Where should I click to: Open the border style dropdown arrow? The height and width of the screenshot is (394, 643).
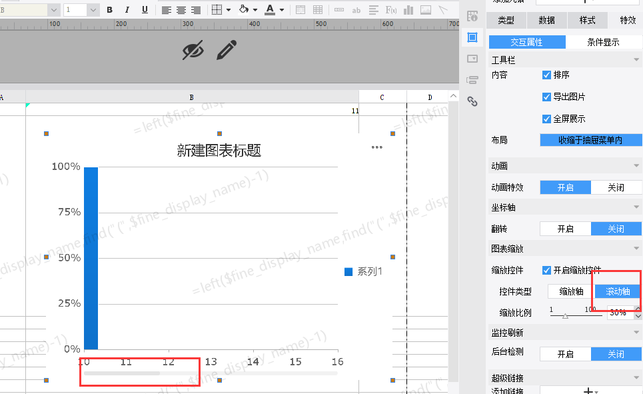point(229,10)
